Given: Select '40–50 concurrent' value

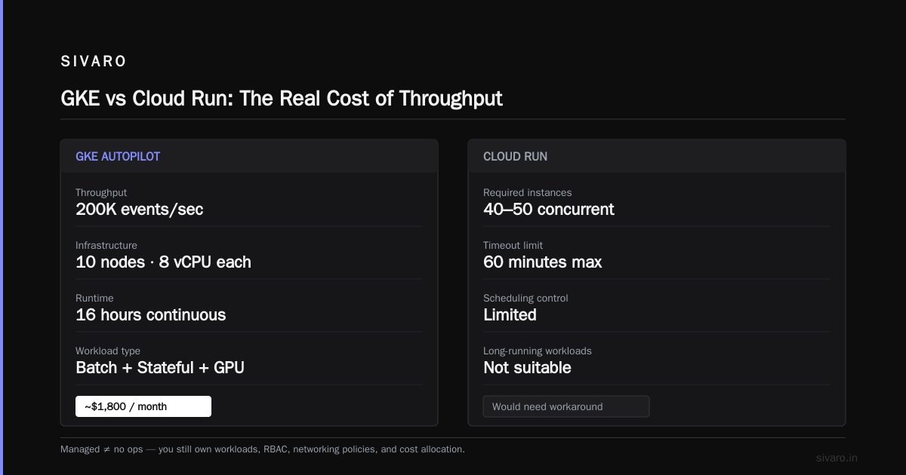Looking at the screenshot, I should [549, 210].
